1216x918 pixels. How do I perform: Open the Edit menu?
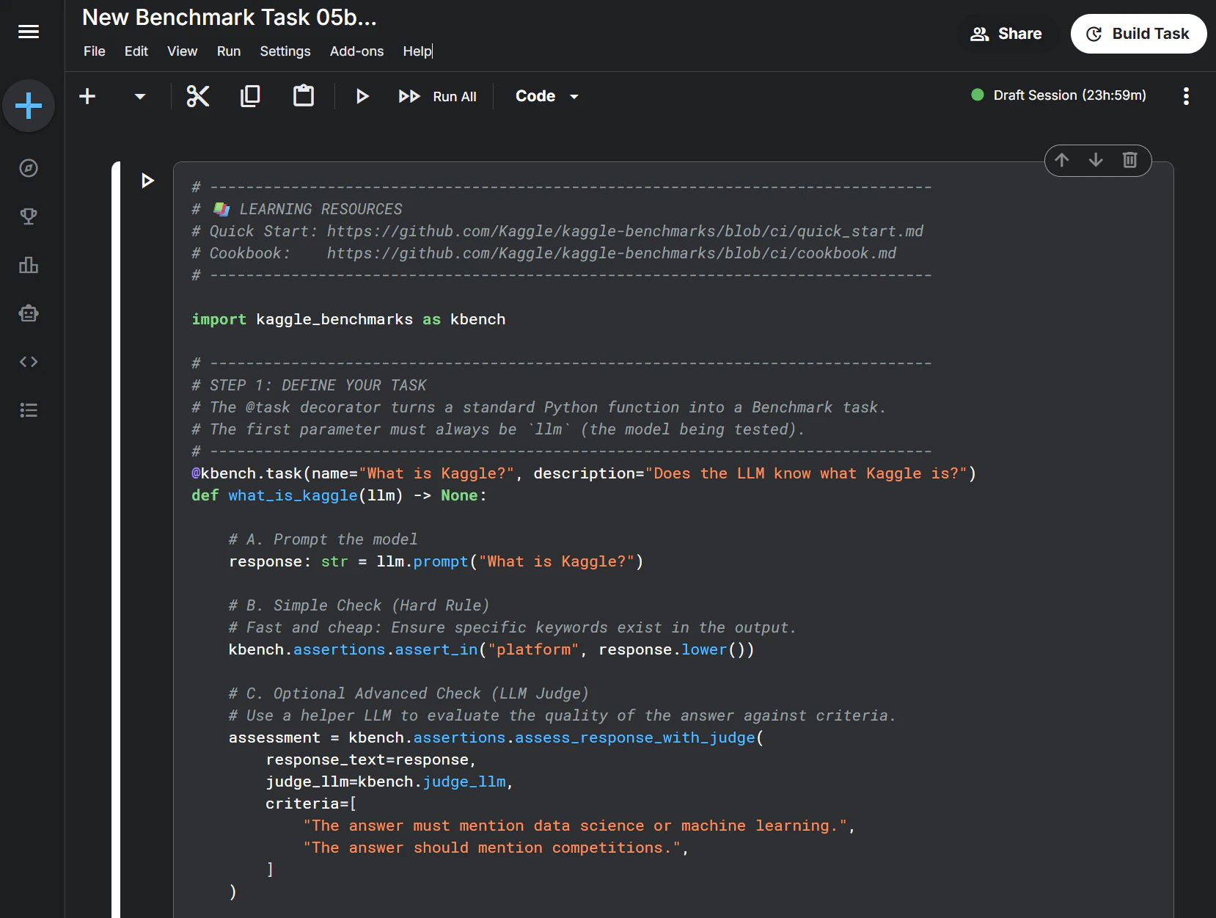coord(136,51)
